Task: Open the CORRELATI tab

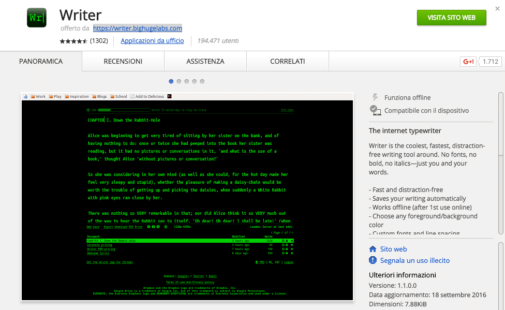Action: point(288,61)
